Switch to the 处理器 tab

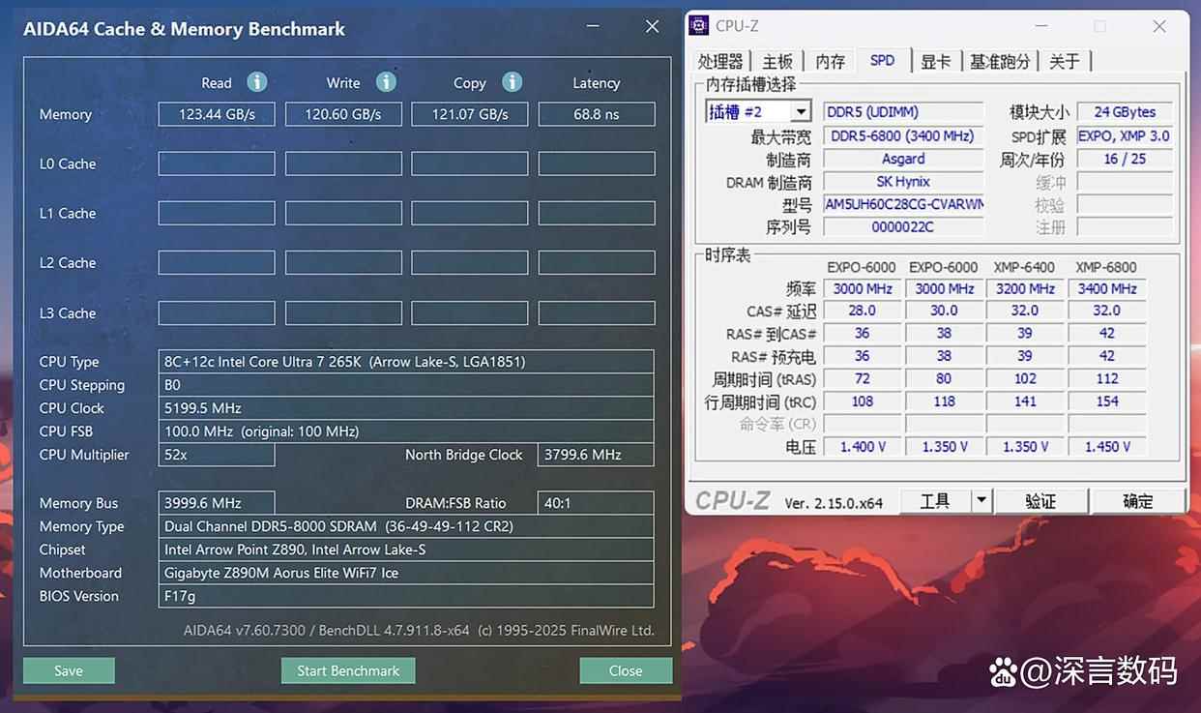[x=720, y=62]
